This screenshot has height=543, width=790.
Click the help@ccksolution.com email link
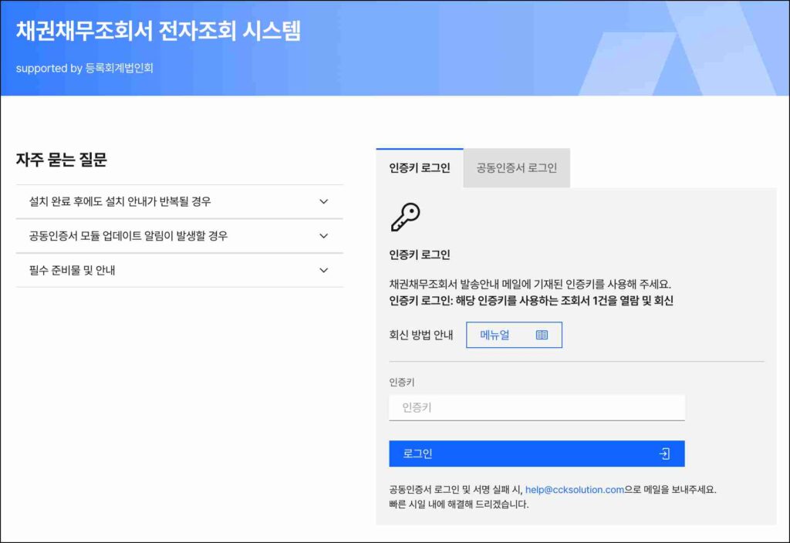click(574, 489)
